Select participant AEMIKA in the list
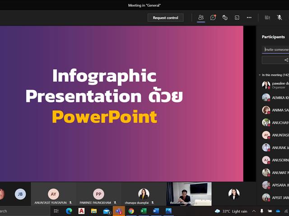289x216 pixels. 275,98
